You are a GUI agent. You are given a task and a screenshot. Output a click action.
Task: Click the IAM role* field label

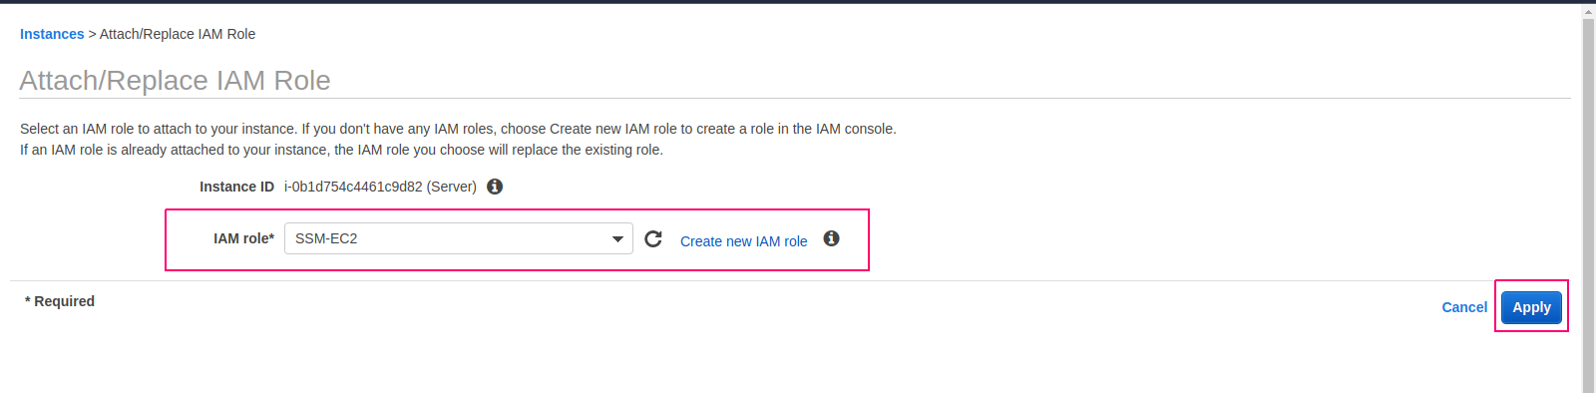243,238
